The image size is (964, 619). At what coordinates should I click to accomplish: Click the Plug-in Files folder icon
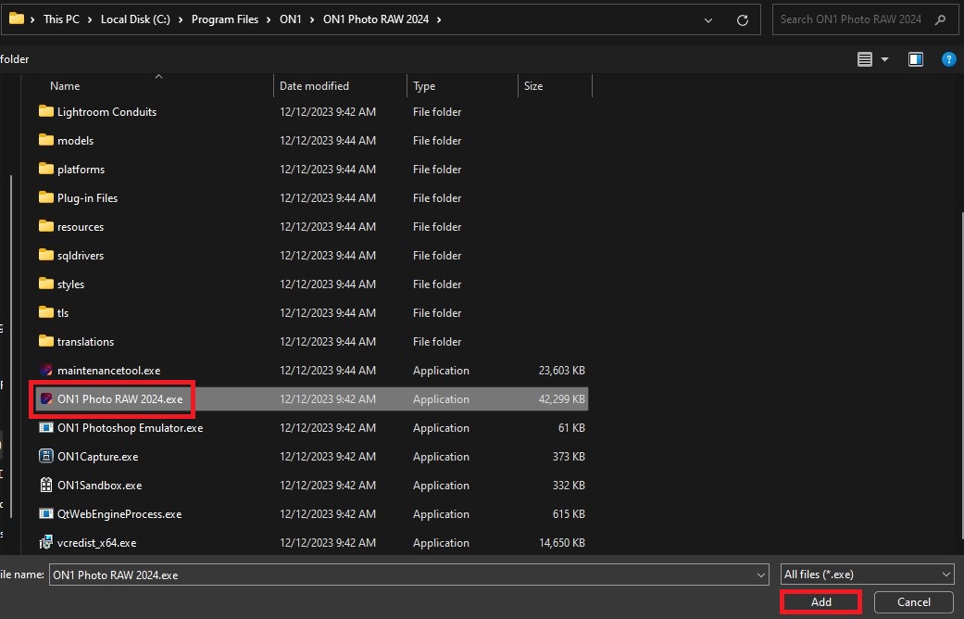(x=46, y=197)
